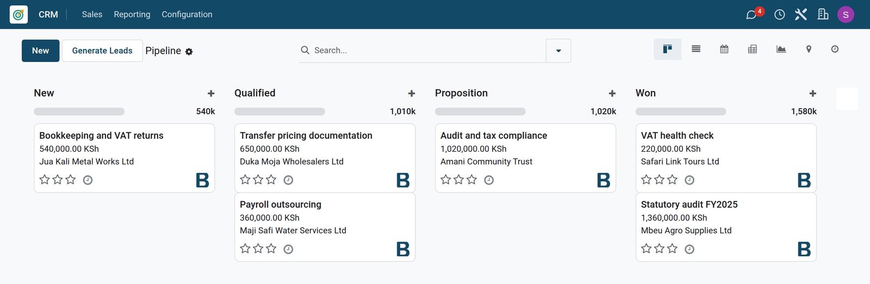The width and height of the screenshot is (870, 284).
Task: Set first priority star on Payroll outsourcing
Action: (x=245, y=249)
